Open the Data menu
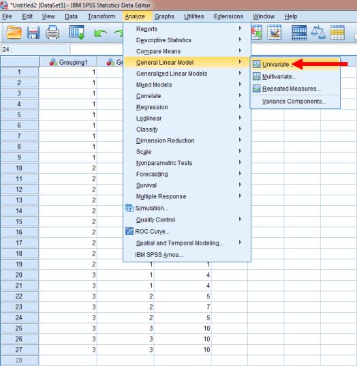Image resolution: width=357 pixels, height=366 pixels. tap(71, 16)
